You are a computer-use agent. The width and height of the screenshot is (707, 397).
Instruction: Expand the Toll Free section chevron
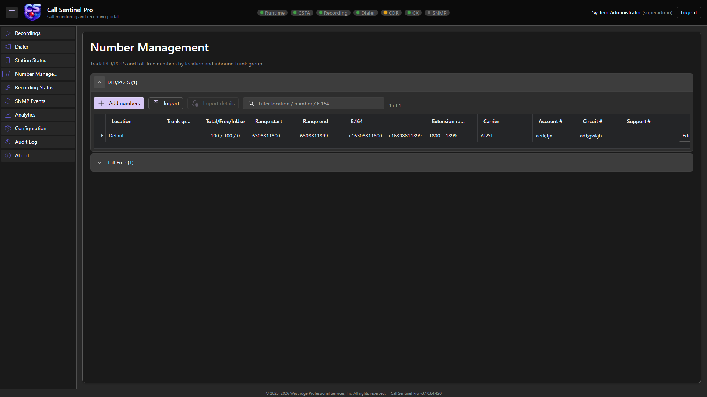[x=99, y=162]
